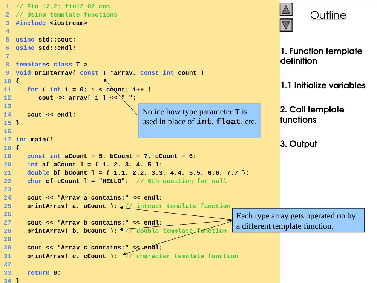Click the "Array a contains:" cout statement
Screen dimensions: 377x283
(95, 198)
